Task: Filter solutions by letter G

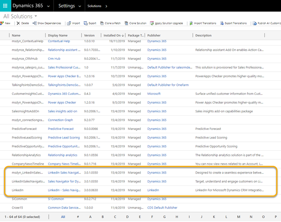Action: coord(165,217)
